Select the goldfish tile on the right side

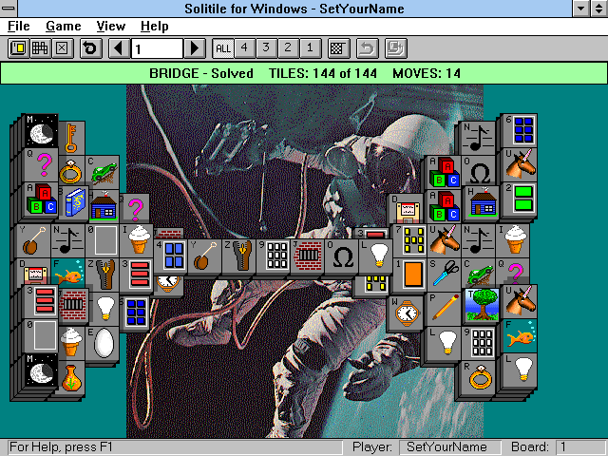520,335
